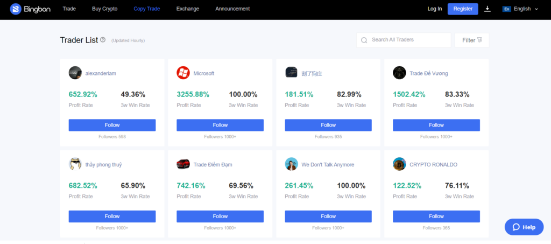Expand the English language dropdown

520,9
